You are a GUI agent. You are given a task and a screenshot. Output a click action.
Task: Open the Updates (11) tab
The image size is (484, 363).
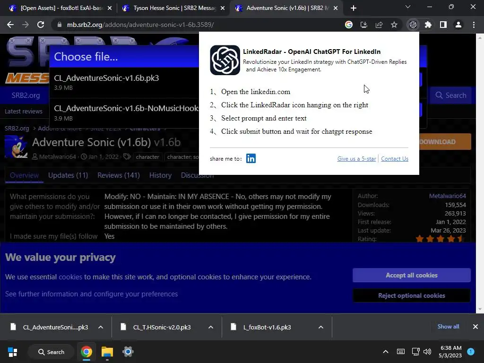coord(68,175)
